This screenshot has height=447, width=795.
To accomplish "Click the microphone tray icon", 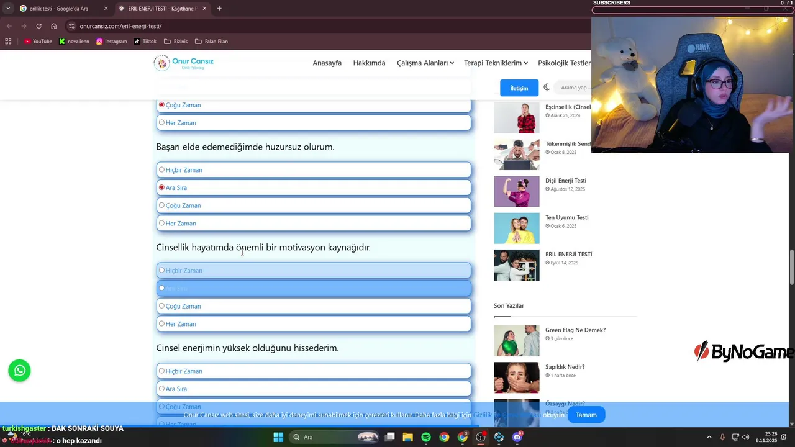I will tap(722, 437).
